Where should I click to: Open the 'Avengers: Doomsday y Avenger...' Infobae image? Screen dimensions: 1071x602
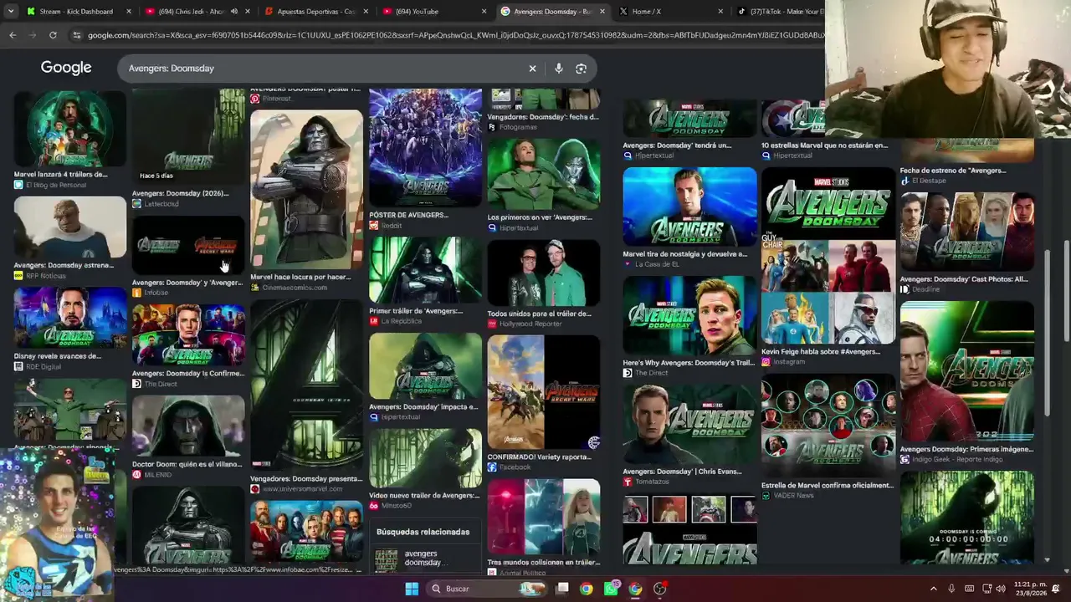click(x=188, y=246)
